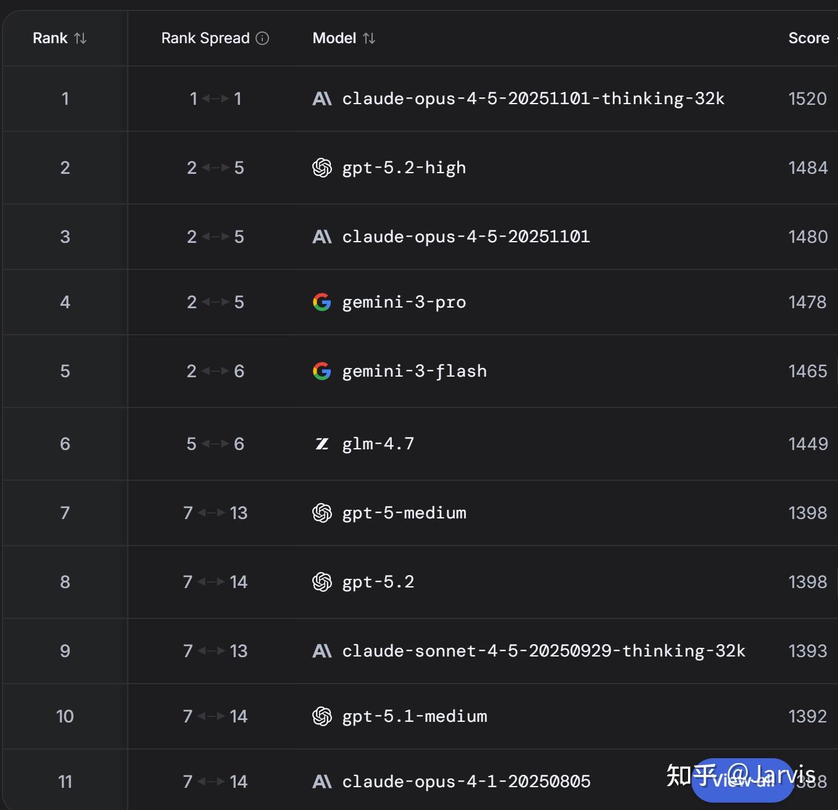Click the gpt-5.1-medium model name
838x810 pixels.
pos(414,716)
